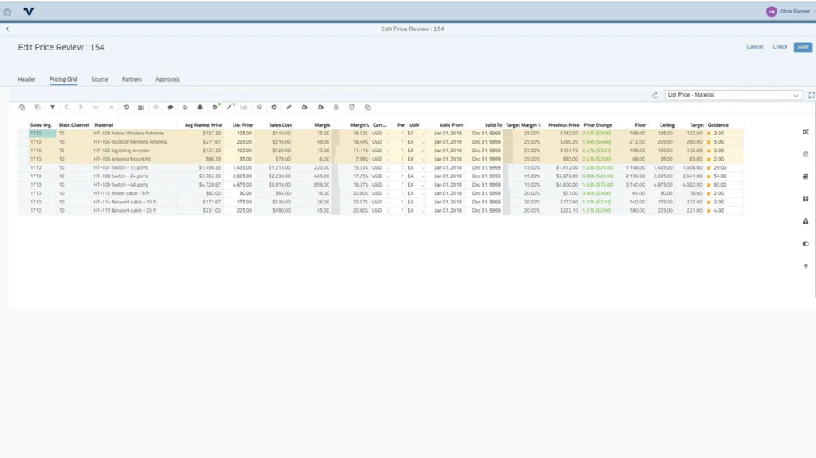Expand the USD currency dropdown in first row
Screen dimensions: 816x458
tap(387, 134)
